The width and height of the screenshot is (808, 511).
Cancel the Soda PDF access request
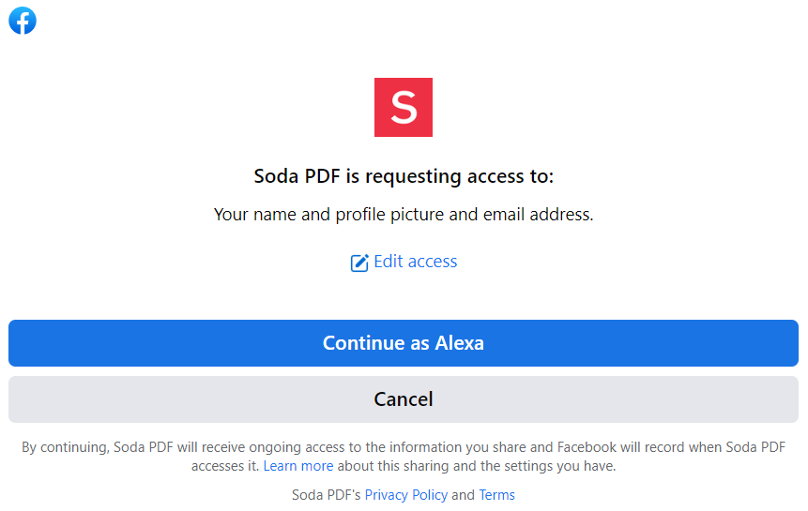tap(404, 399)
